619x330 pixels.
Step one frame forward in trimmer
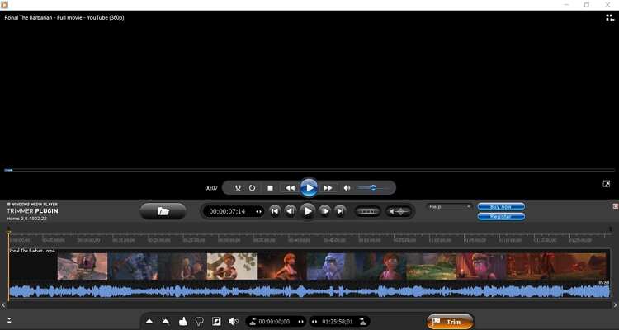click(324, 211)
